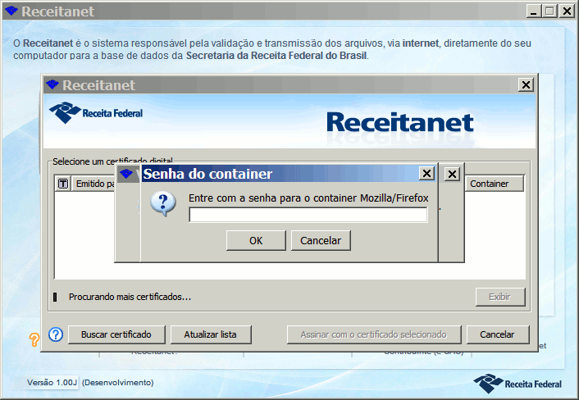Click Cancelar in the Senha do container dialog
The image size is (579, 400).
(321, 241)
